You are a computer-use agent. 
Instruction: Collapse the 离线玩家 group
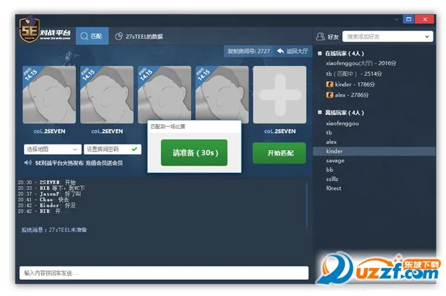click(x=320, y=113)
